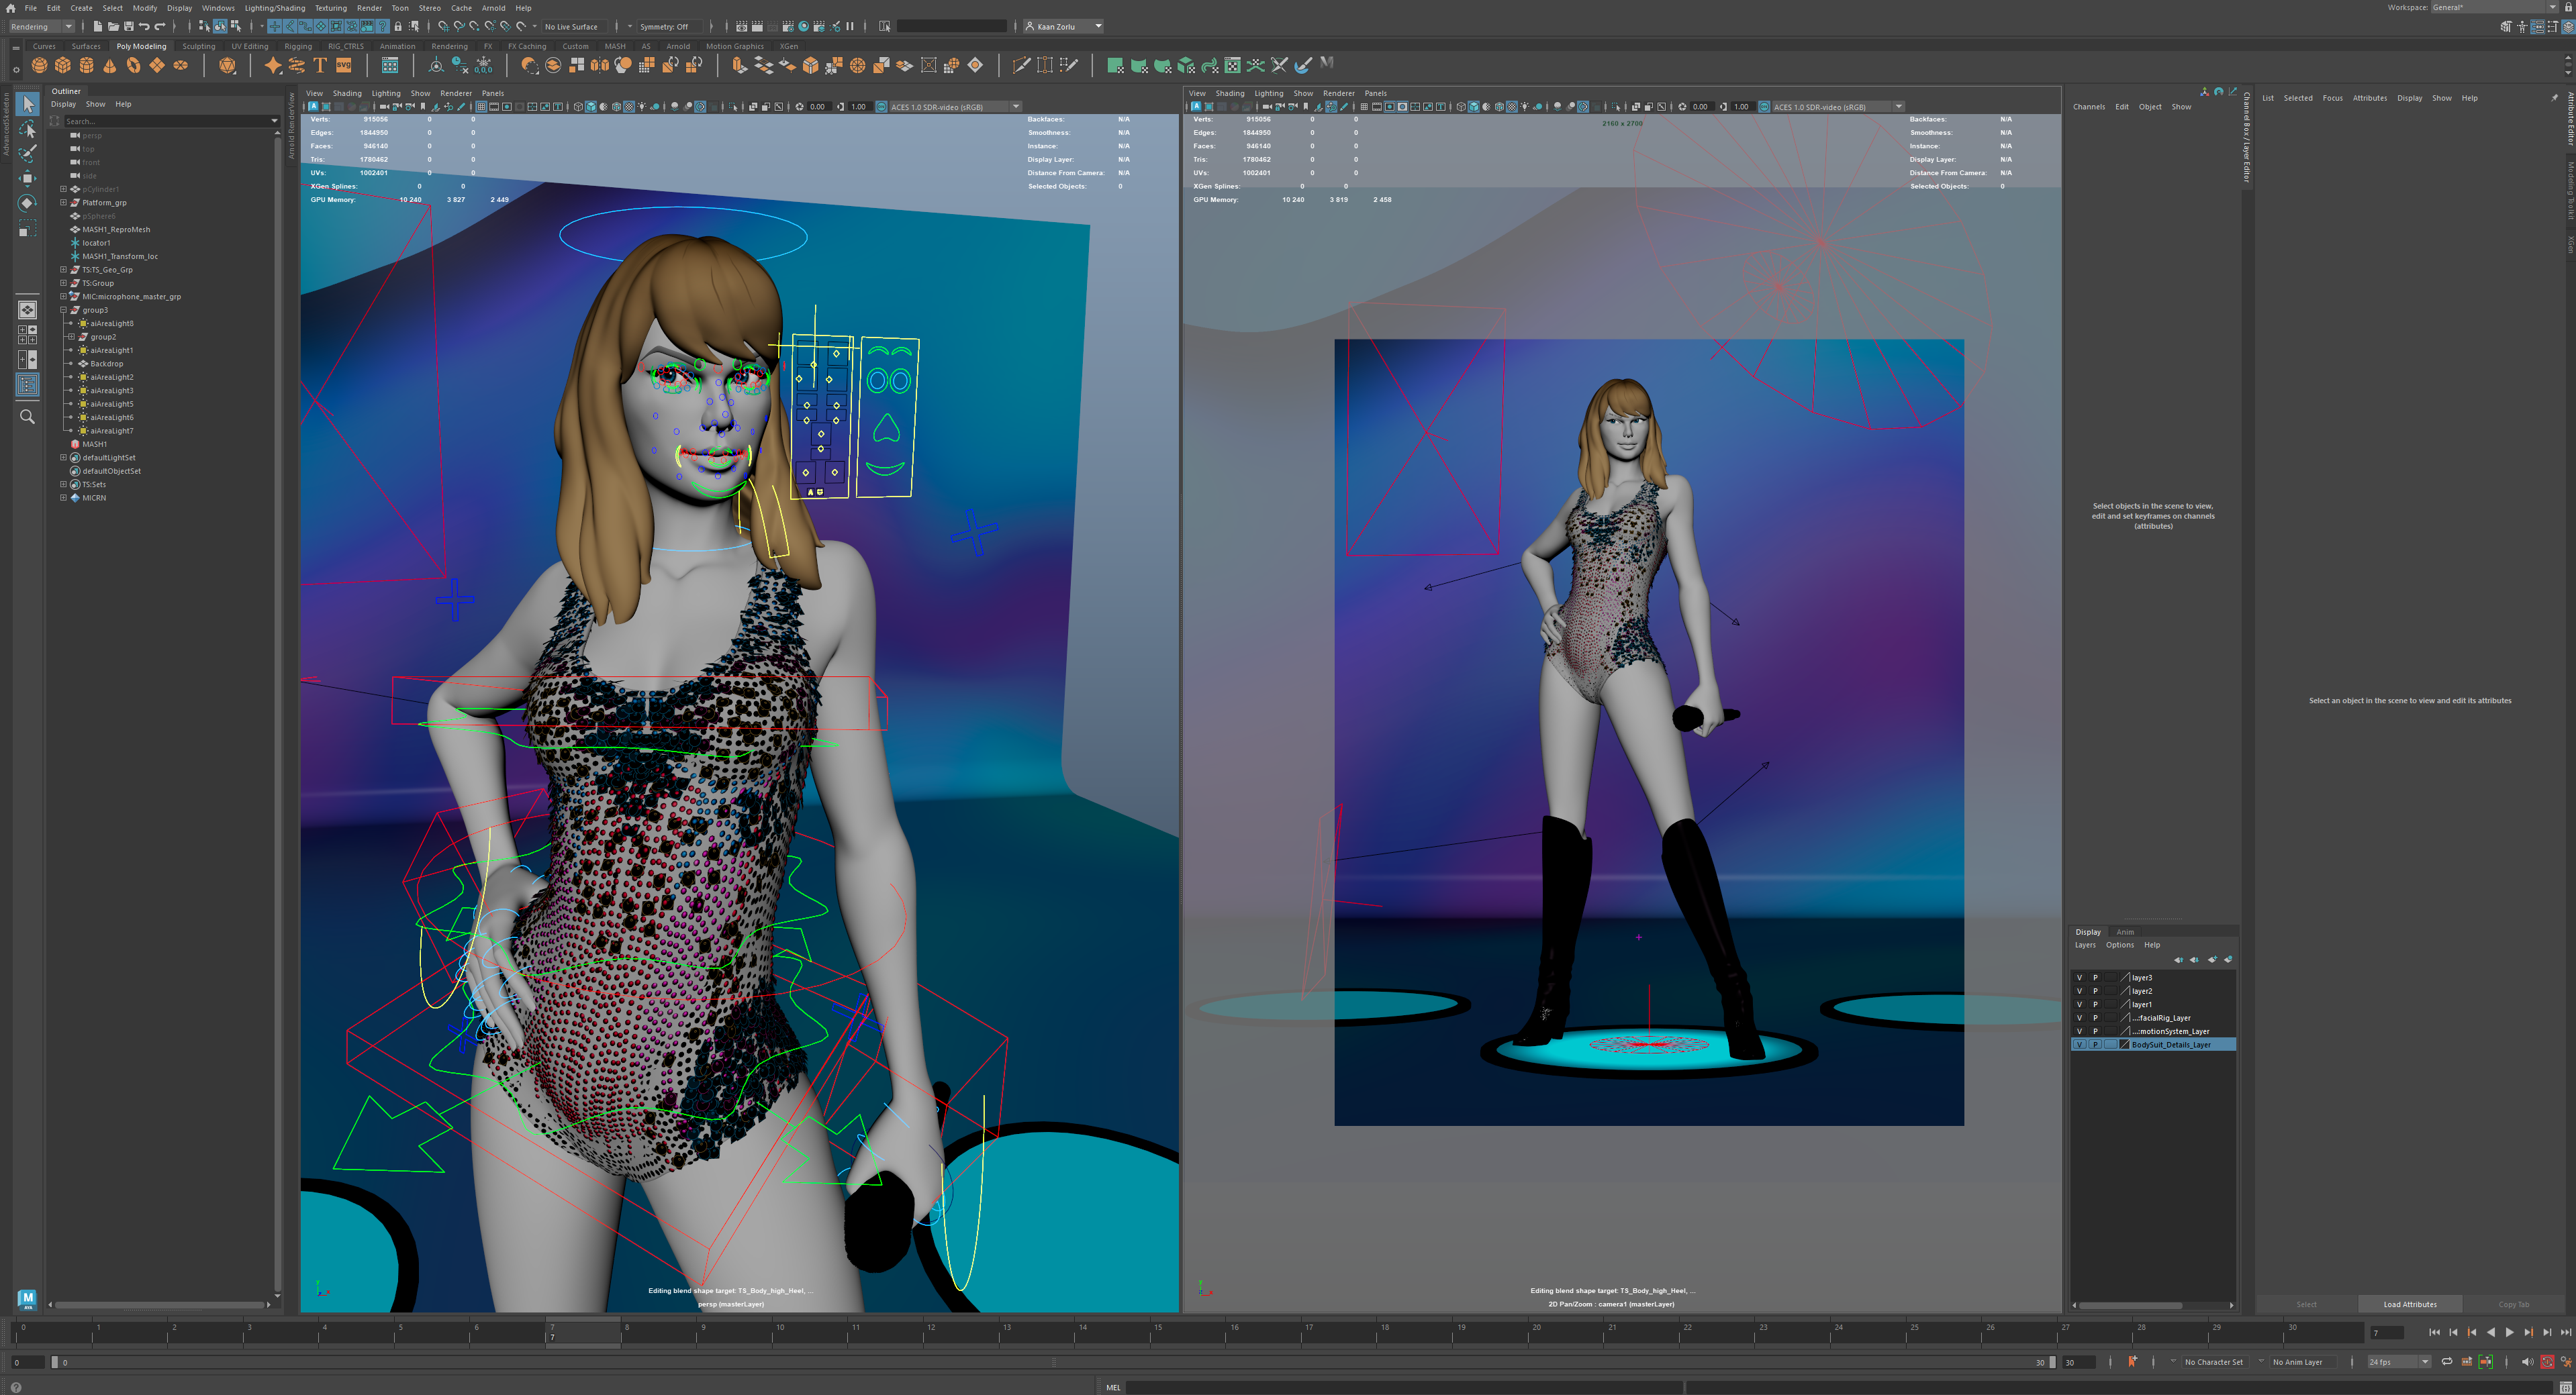Collapse group3 in the Outliner
2576x1395 pixels.
point(64,310)
